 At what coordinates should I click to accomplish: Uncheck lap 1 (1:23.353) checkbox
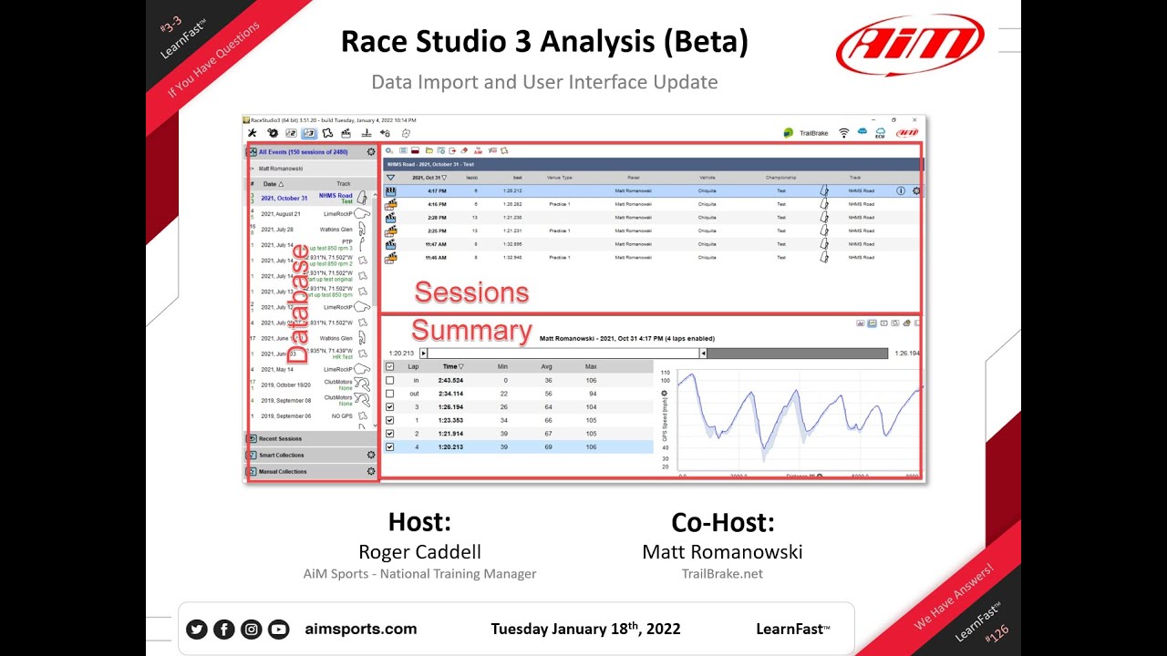(x=390, y=420)
